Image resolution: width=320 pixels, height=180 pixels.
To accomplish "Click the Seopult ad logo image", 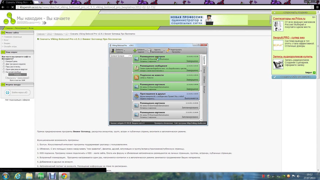I will point(278,45).
